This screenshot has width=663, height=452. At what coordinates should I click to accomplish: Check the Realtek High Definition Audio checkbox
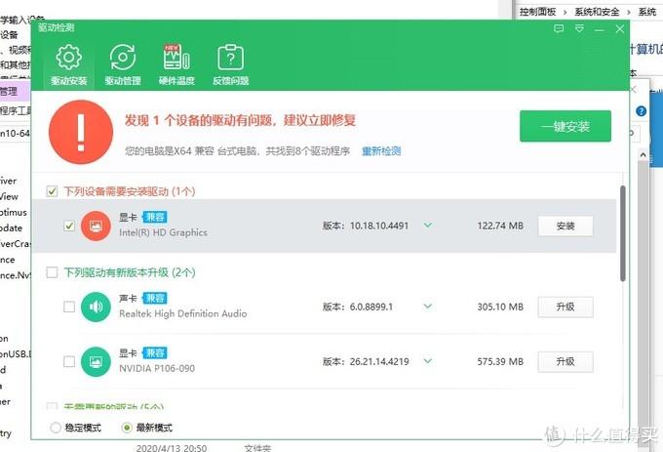(68, 307)
